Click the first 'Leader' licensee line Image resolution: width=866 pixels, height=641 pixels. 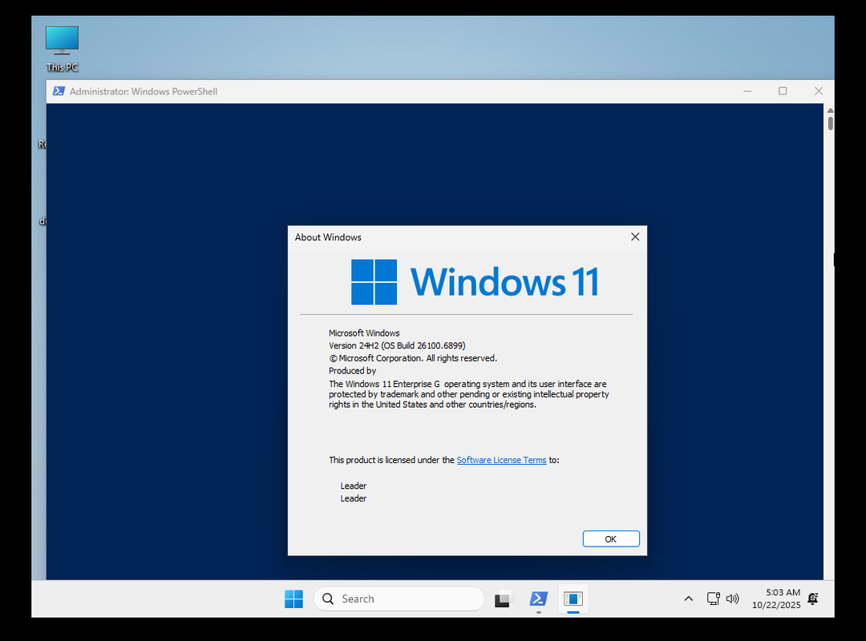(353, 486)
